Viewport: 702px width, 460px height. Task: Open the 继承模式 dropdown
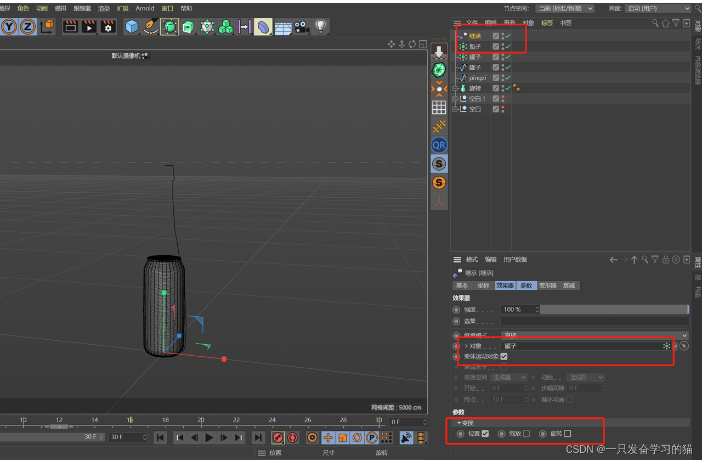tap(595, 335)
